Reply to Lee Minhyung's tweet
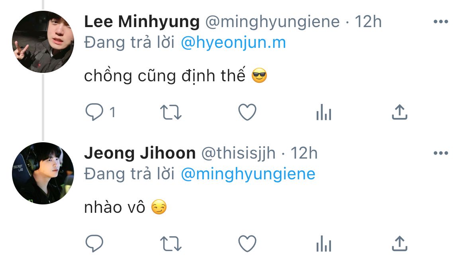The height and width of the screenshot is (263, 466). (94, 113)
